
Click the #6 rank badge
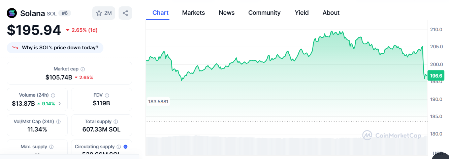coord(65,13)
